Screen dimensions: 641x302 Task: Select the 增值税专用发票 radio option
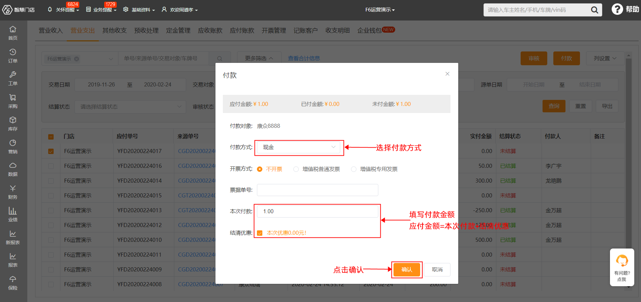pyautogui.click(x=354, y=169)
